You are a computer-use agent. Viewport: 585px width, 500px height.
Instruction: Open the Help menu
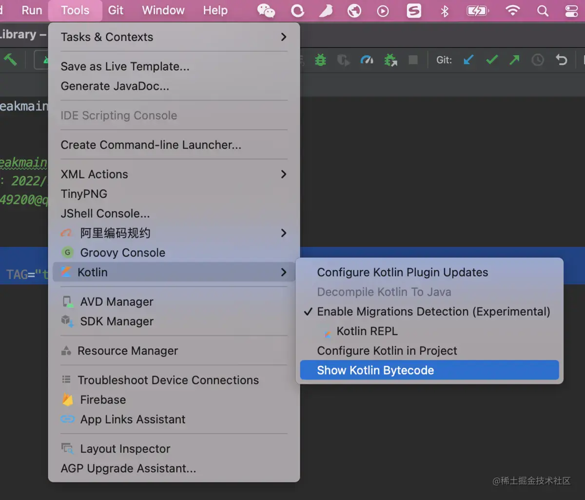point(215,10)
